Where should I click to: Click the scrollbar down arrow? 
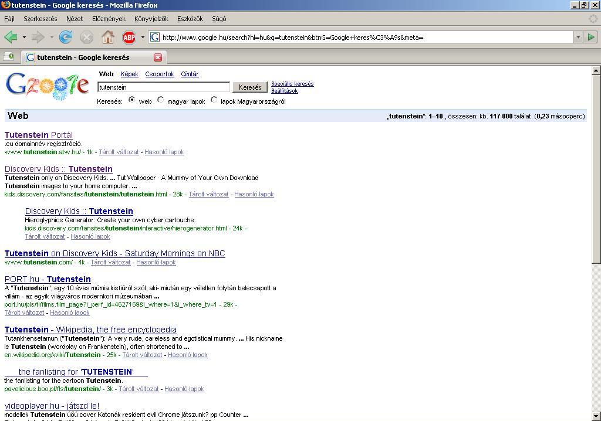(596, 416)
